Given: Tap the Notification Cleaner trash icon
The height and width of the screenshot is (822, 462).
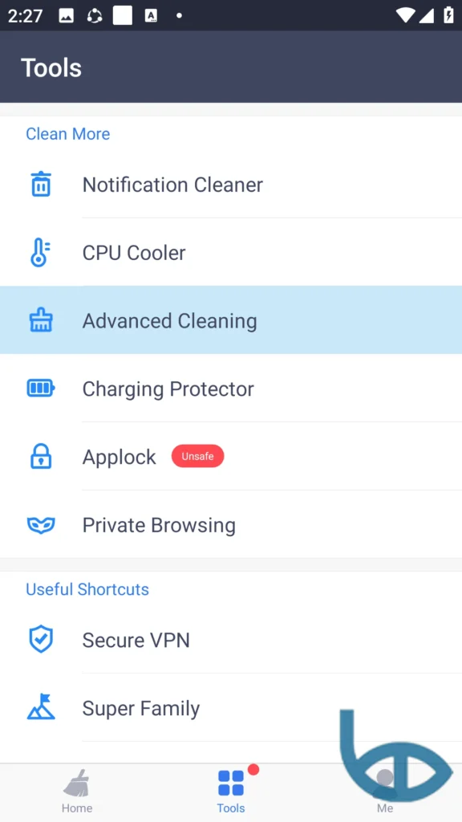Looking at the screenshot, I should [41, 184].
